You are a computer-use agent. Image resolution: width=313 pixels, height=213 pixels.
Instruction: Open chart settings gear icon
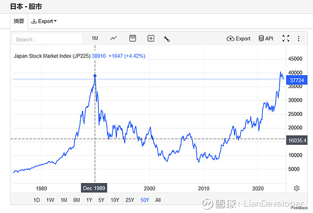coord(297,188)
